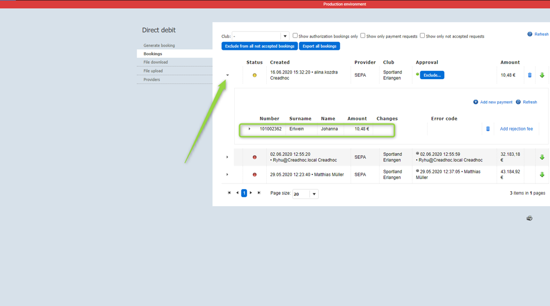
Task: Open the Page size dropdown
Action: tap(314, 194)
